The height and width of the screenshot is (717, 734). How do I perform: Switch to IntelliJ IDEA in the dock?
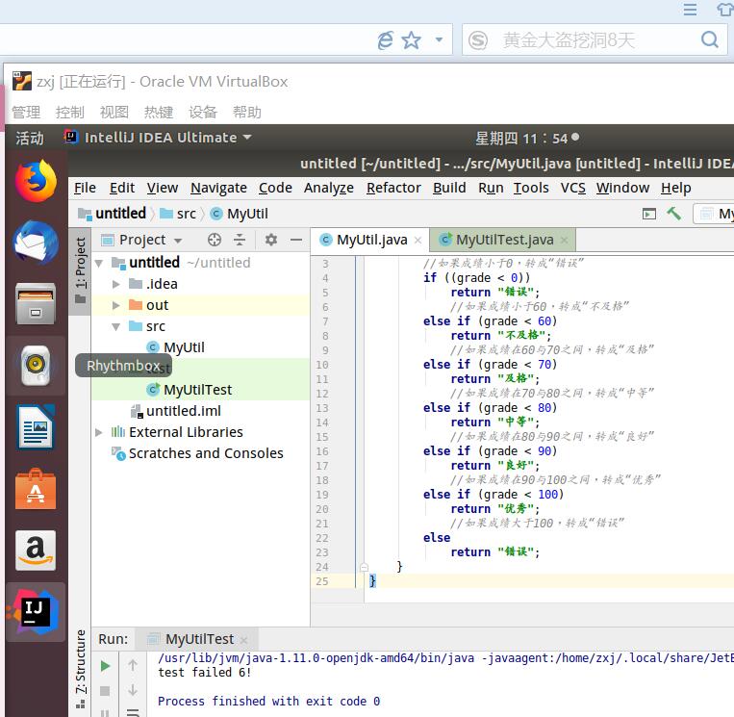point(36,612)
